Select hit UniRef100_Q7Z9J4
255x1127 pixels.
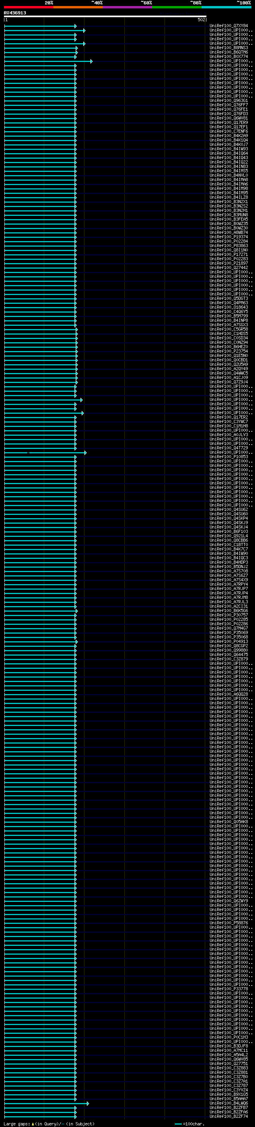pyautogui.click(x=229, y=382)
